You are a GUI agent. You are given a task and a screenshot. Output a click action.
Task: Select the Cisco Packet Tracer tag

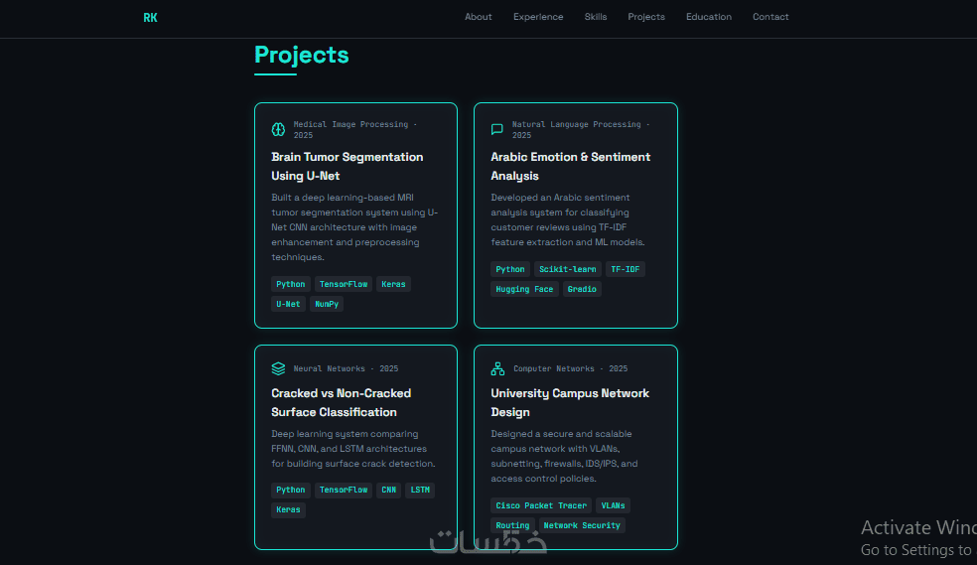(541, 505)
